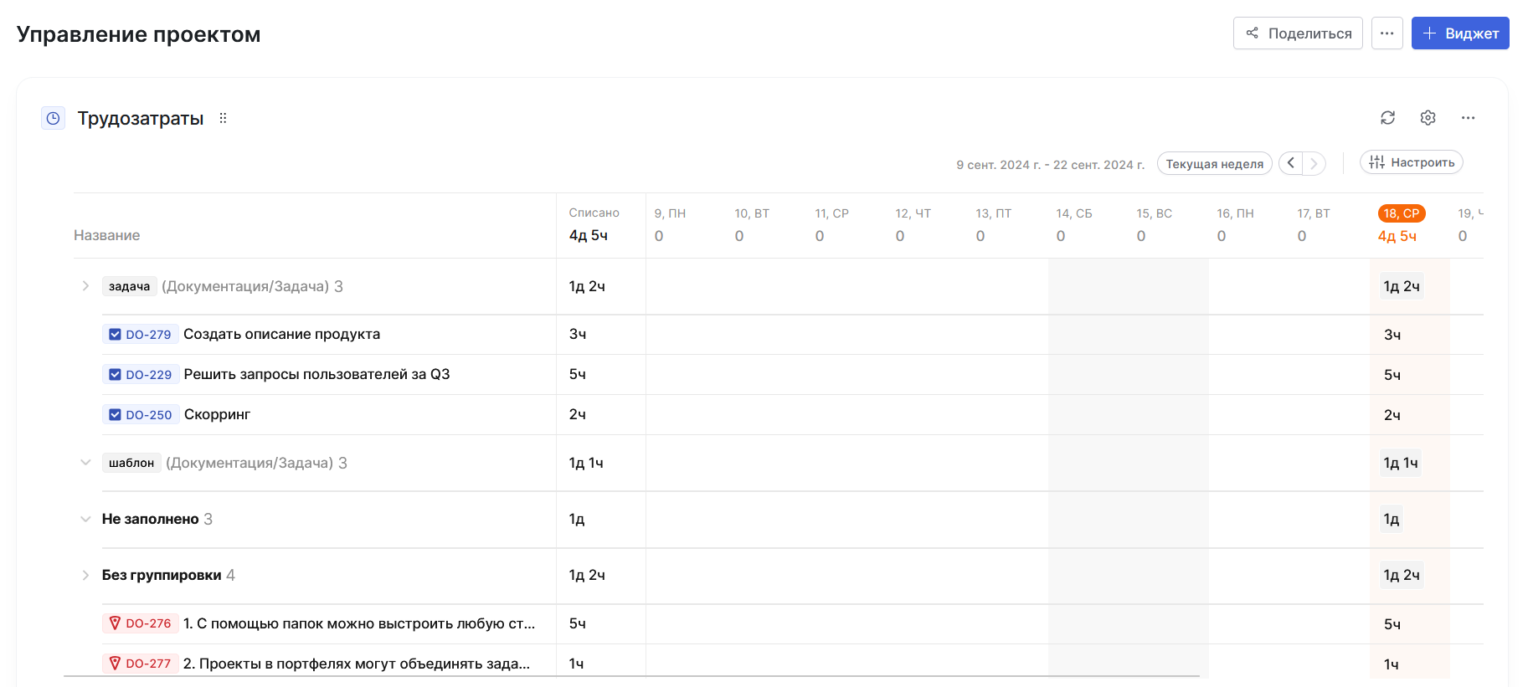Click the DO-250 task checkbox icon
1528x687 pixels.
[x=116, y=415]
